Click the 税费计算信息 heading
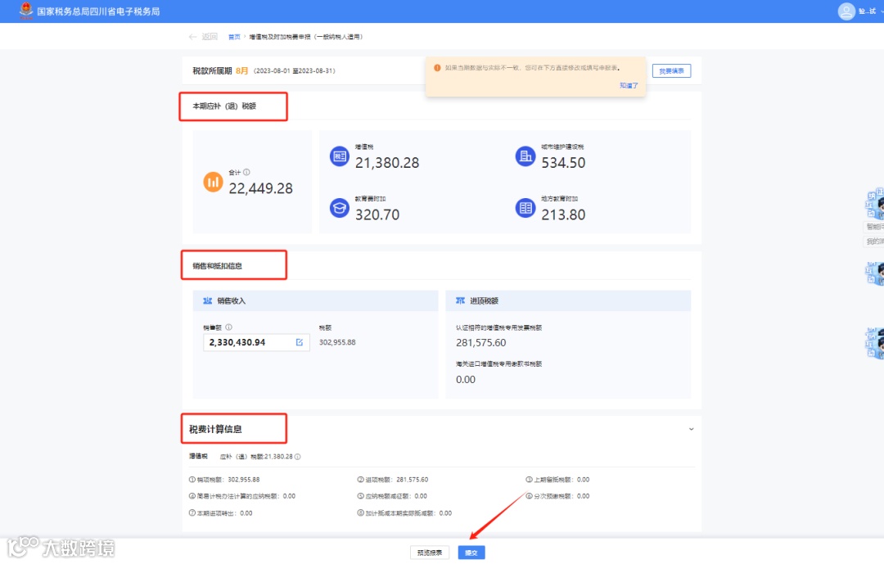Screen dimensions: 884x564 [x=215, y=429]
